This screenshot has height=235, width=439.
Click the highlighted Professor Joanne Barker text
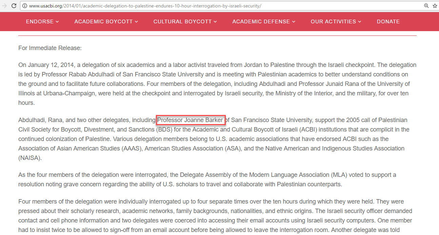(191, 120)
